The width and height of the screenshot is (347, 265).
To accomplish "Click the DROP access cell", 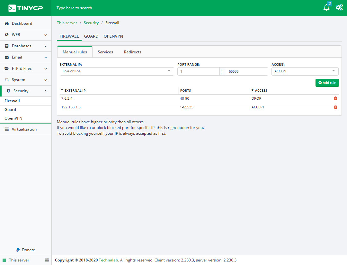I will tap(256, 98).
